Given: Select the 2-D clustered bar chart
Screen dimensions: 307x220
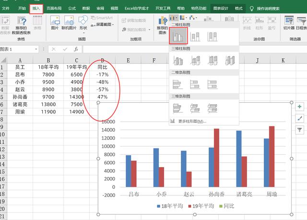Looking at the screenshot, I should [x=178, y=85].
